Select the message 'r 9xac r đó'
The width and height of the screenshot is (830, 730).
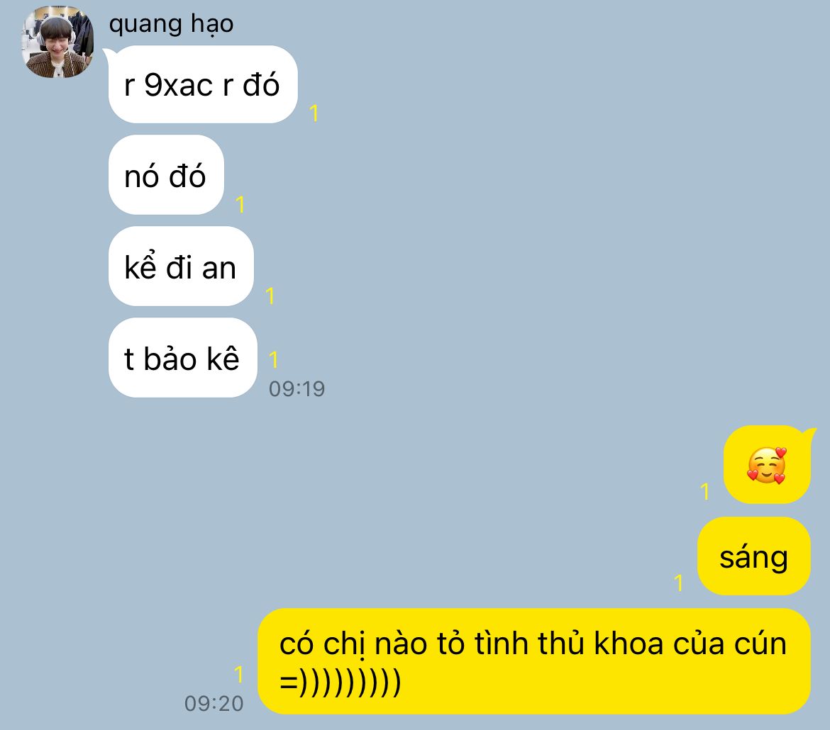tap(203, 84)
